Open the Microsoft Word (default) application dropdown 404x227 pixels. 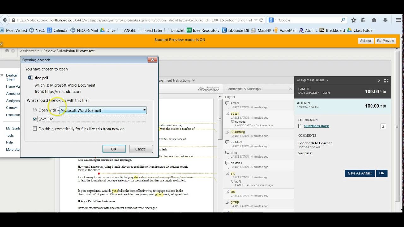pos(103,110)
